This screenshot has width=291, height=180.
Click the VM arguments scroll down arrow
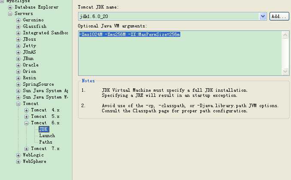click(285, 71)
